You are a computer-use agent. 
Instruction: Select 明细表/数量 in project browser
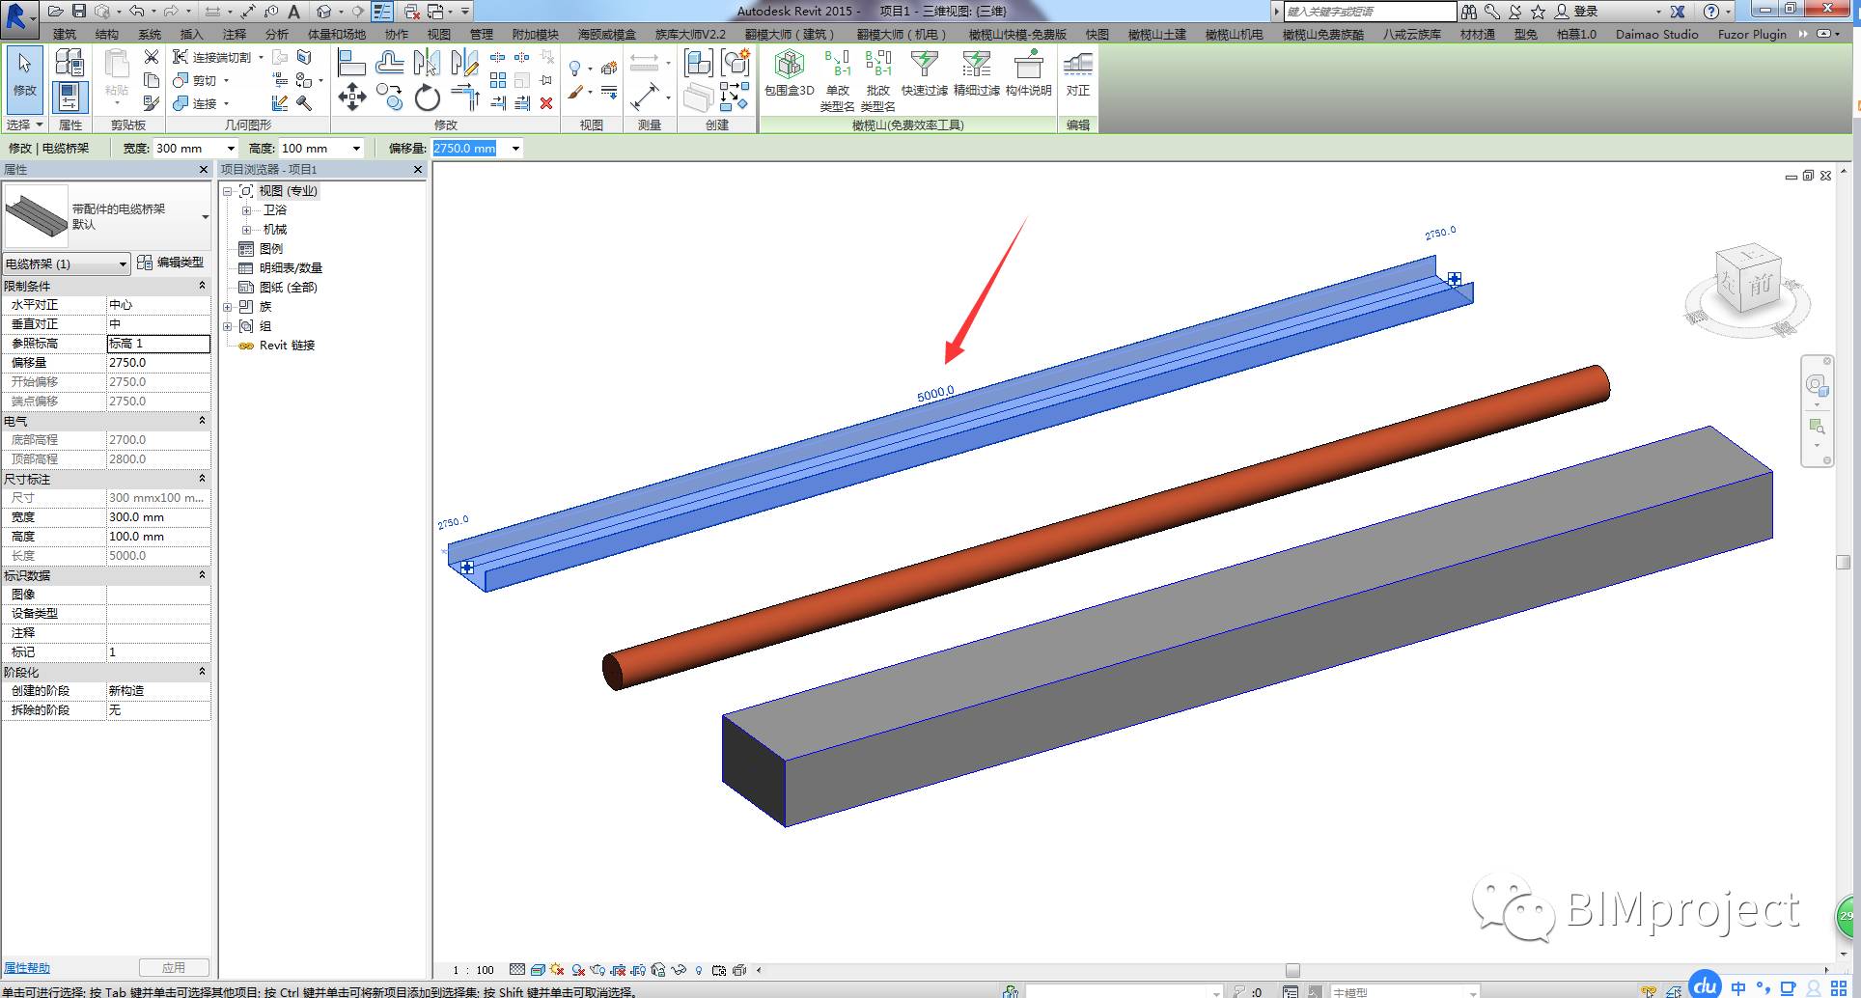pos(291,268)
